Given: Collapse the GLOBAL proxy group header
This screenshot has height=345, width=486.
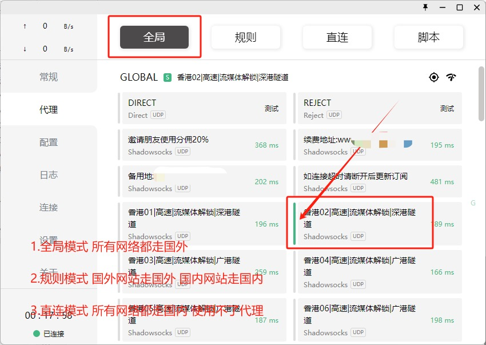Looking at the screenshot, I should (138, 77).
